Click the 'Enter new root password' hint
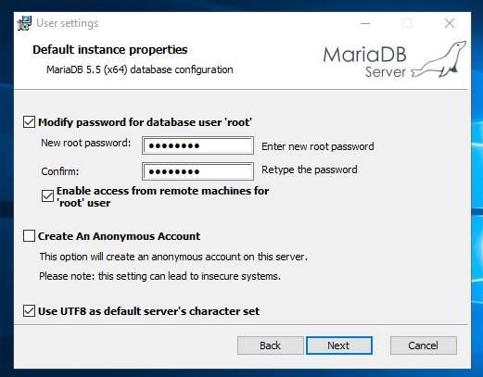The height and width of the screenshot is (377, 483). (318, 146)
